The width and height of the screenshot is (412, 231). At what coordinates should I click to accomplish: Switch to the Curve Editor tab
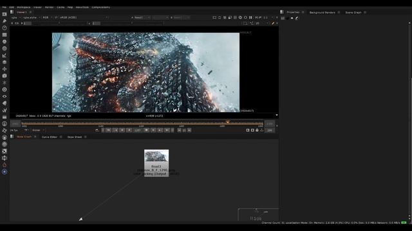tap(50, 137)
